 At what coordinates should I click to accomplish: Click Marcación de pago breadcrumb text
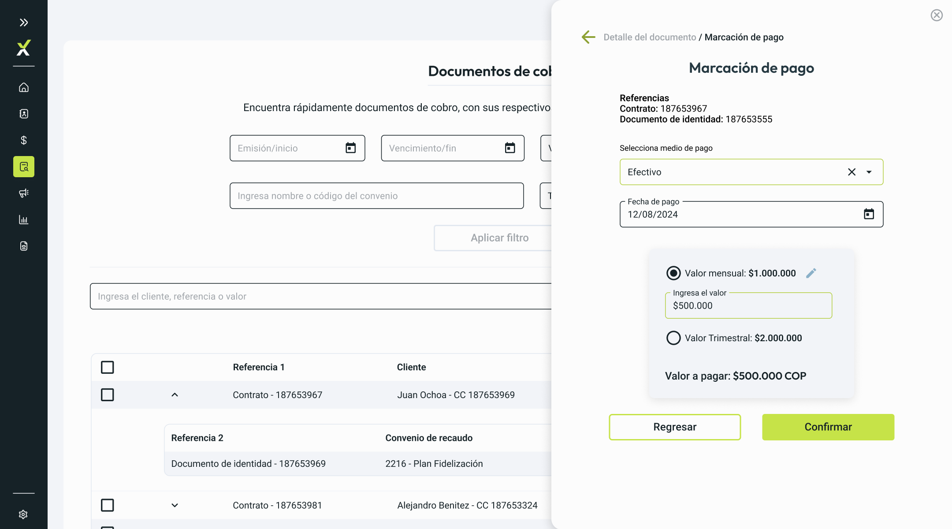click(x=744, y=37)
